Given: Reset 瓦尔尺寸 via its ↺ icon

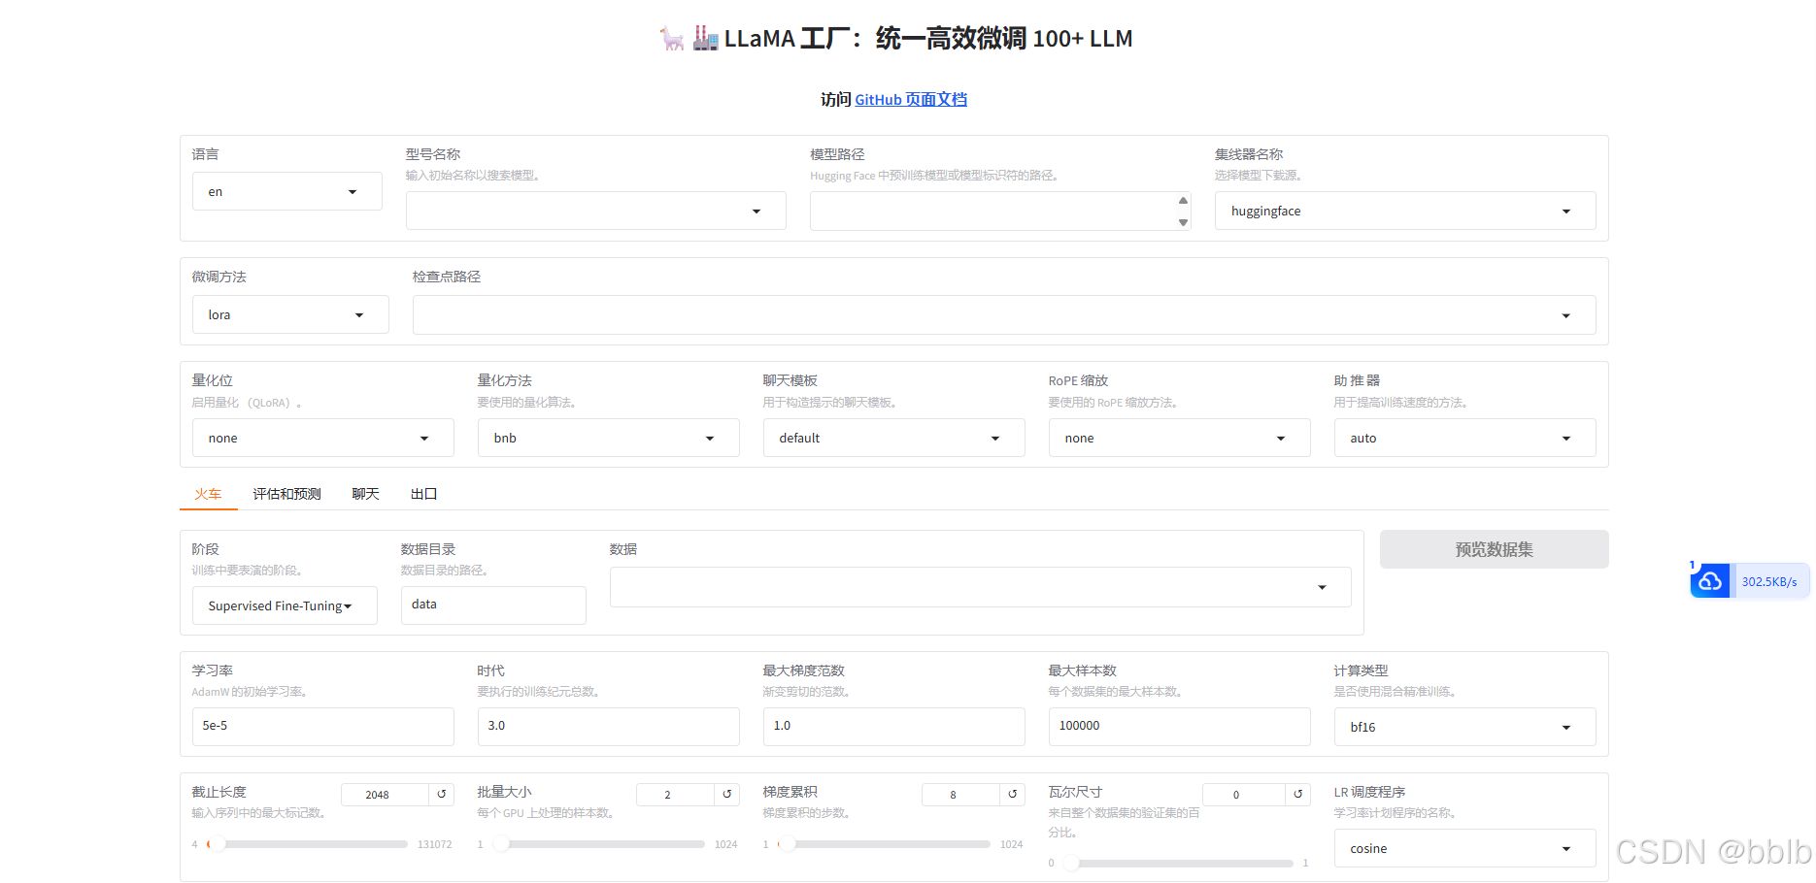Looking at the screenshot, I should [x=1298, y=794].
